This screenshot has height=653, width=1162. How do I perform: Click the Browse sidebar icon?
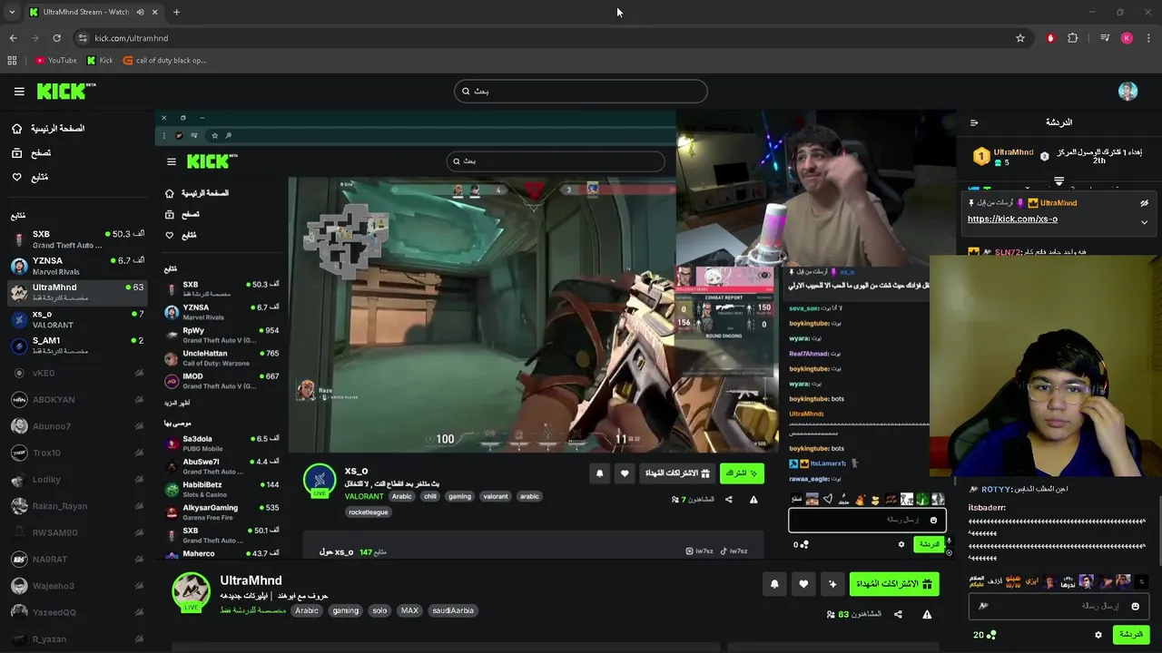pyautogui.click(x=16, y=153)
